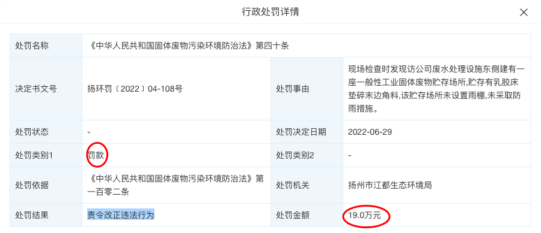Click the circled 罚款 value
The image size is (541, 233).
click(96, 155)
